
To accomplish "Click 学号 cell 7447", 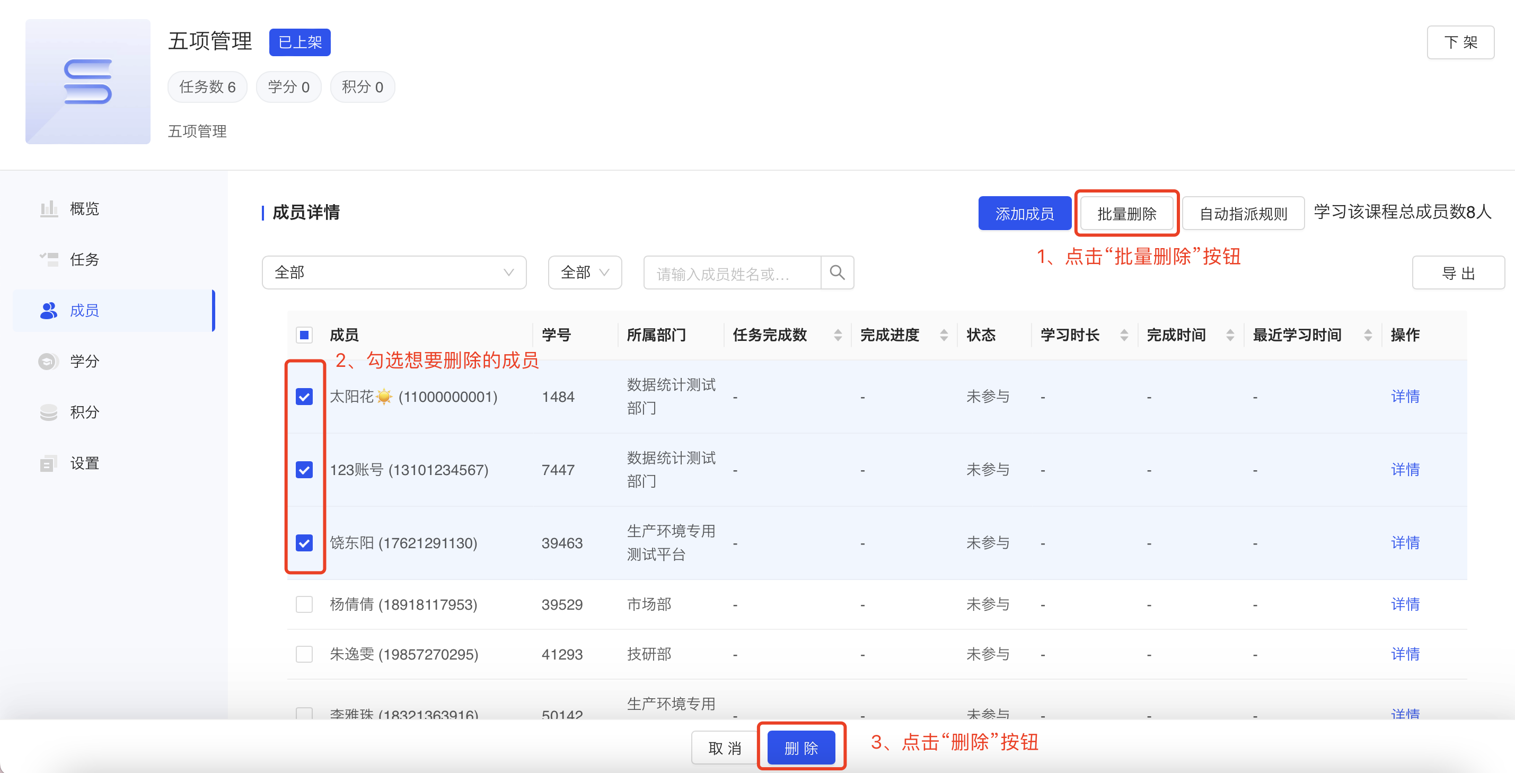I will [558, 470].
